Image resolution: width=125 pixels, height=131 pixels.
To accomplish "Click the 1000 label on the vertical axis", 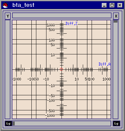I will pos(51,25).
